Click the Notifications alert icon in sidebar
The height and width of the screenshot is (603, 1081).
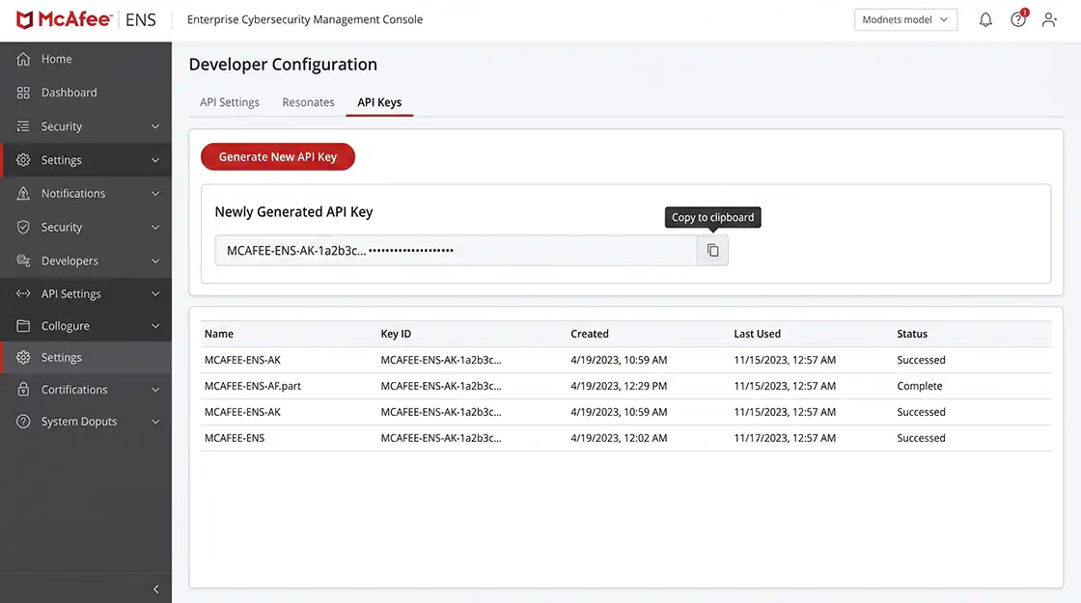click(x=23, y=194)
